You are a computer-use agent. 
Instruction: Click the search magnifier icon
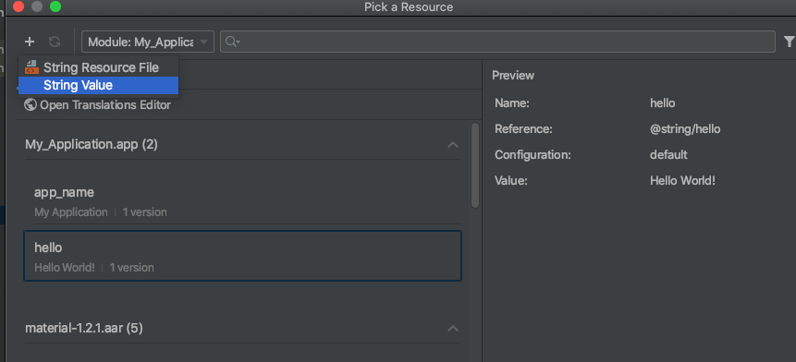232,42
